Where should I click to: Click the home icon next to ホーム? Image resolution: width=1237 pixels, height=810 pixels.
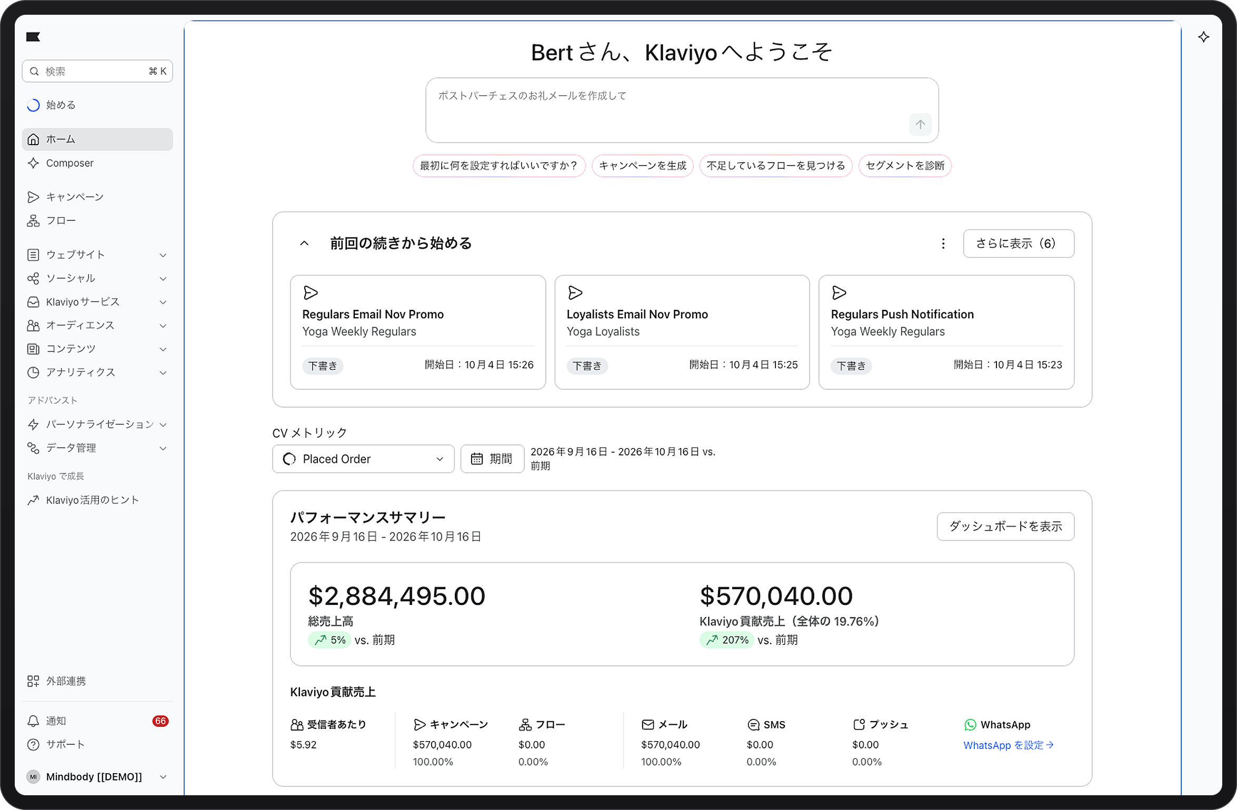(33, 139)
